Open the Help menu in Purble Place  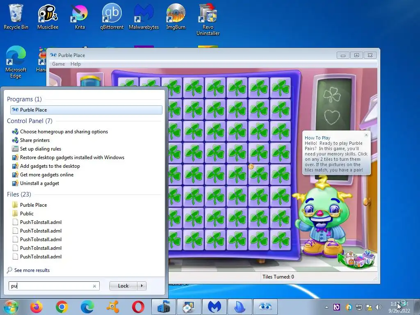click(75, 64)
